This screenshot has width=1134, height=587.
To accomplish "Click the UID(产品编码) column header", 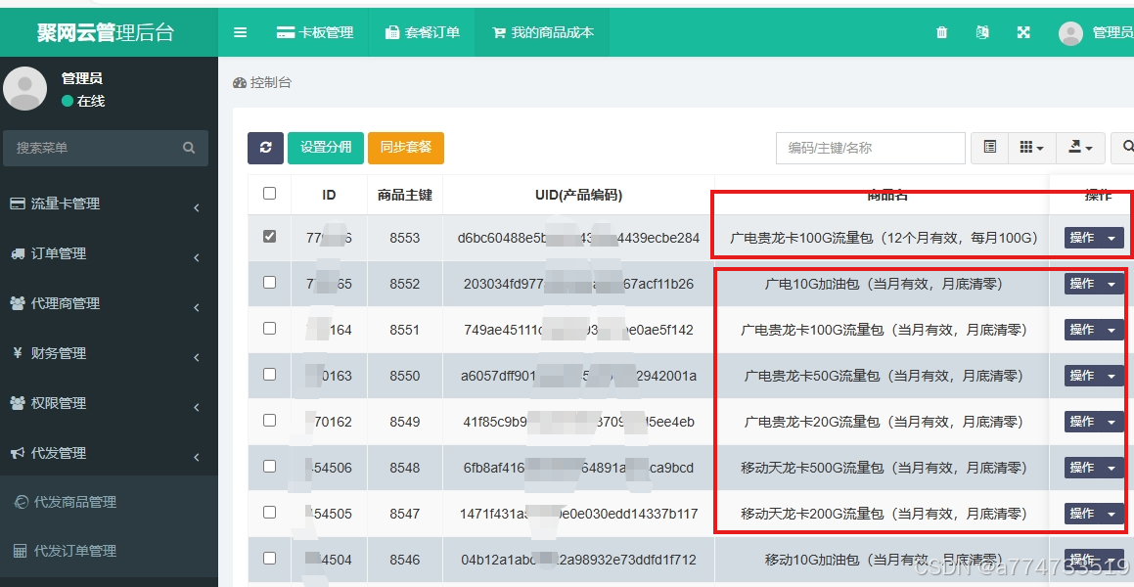I will point(578,196).
